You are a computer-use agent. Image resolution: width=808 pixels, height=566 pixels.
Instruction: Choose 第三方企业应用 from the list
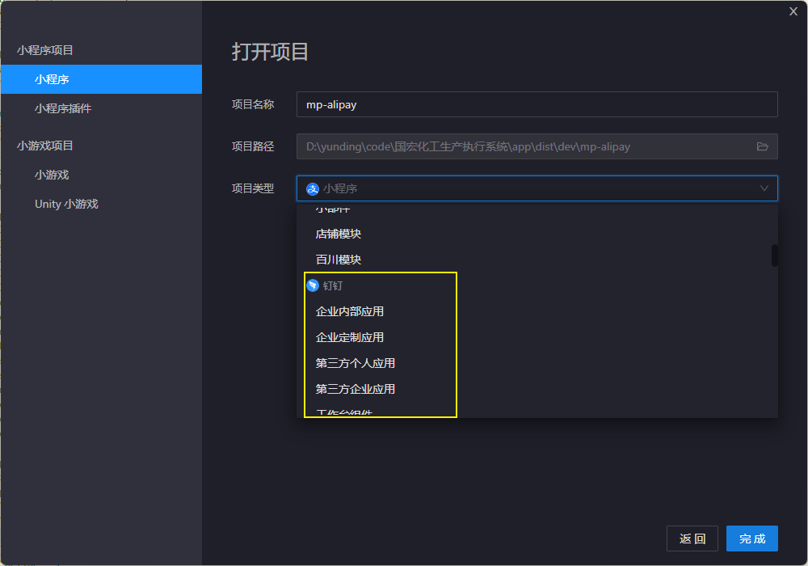[x=537, y=389]
